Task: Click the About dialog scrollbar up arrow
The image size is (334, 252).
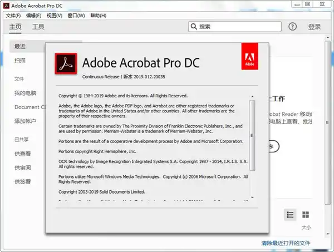Action: (x=252, y=97)
